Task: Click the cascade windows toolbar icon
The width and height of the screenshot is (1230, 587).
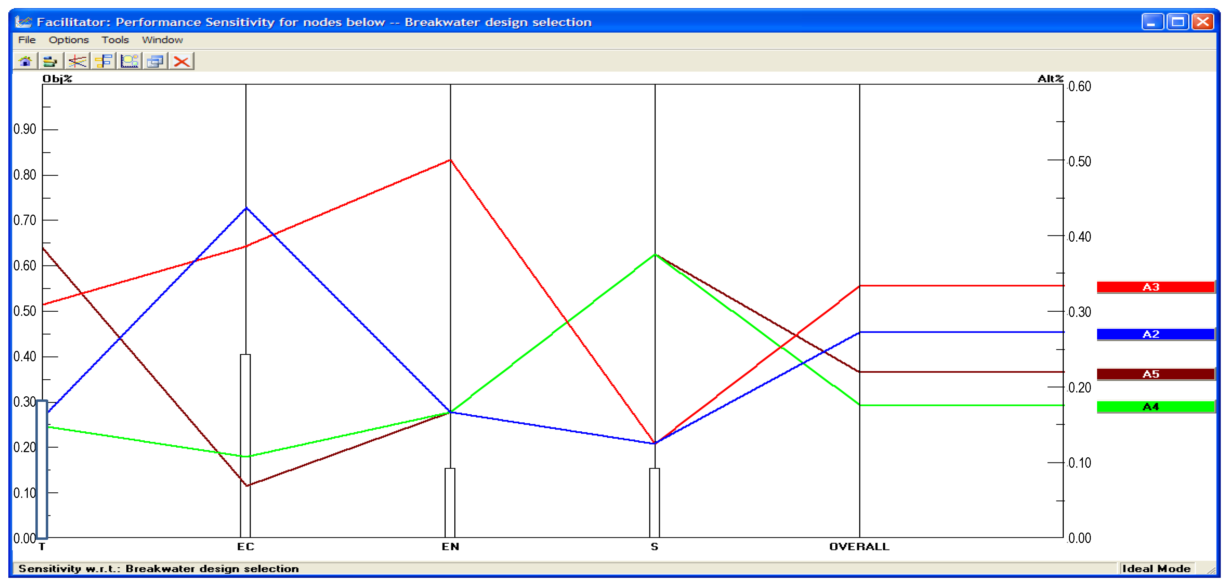Action: tap(155, 61)
